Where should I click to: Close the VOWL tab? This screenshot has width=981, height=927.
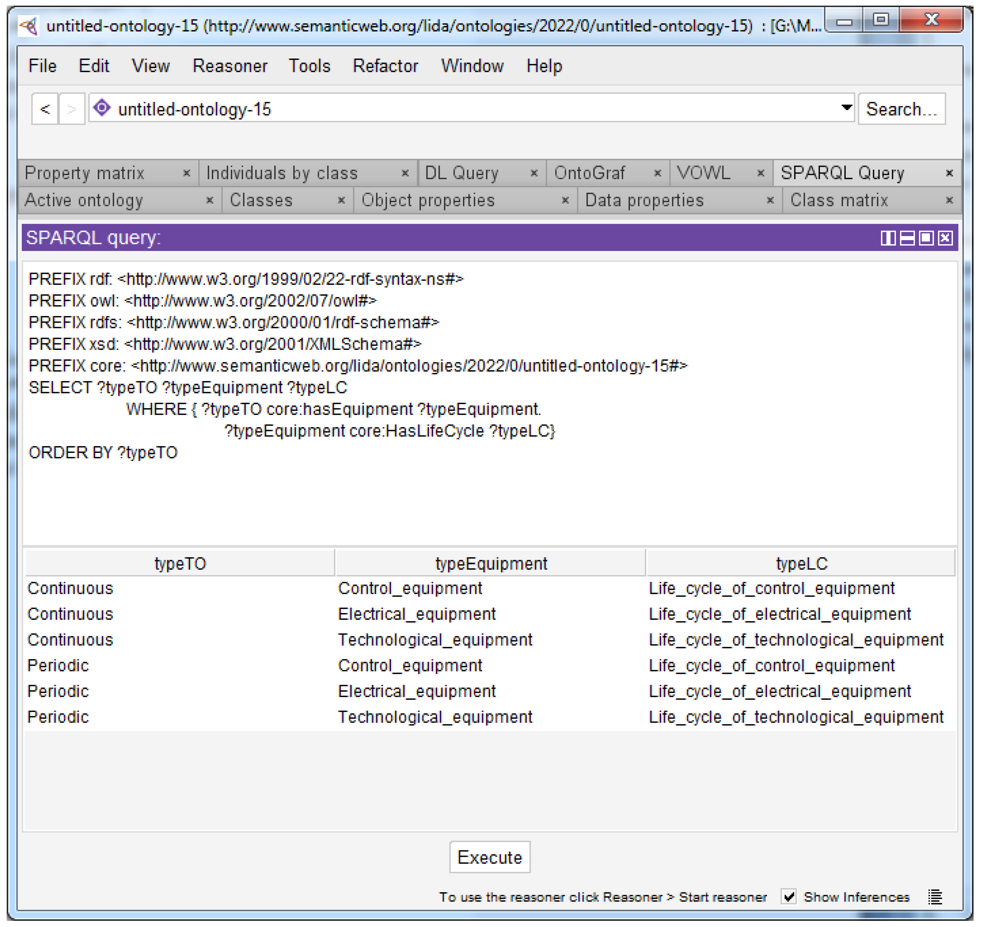[761, 173]
